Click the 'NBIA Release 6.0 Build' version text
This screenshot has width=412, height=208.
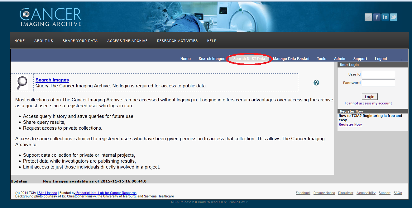(x=209, y=202)
